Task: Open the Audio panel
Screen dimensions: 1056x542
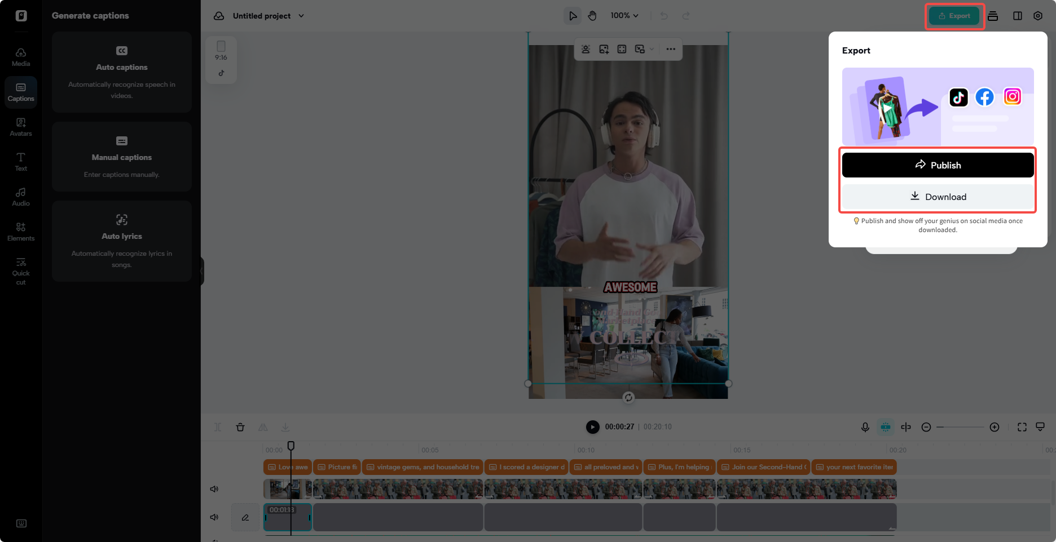Action: [20, 197]
